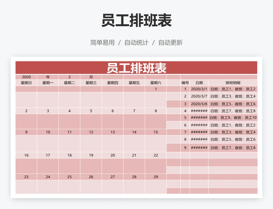The height and width of the screenshot is (209, 273).
Task: Pick calendar date 24
Action: (x=48, y=177)
